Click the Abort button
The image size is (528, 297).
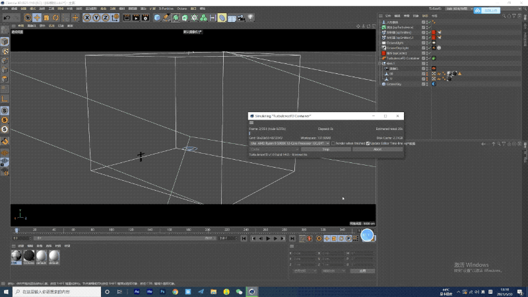click(378, 149)
